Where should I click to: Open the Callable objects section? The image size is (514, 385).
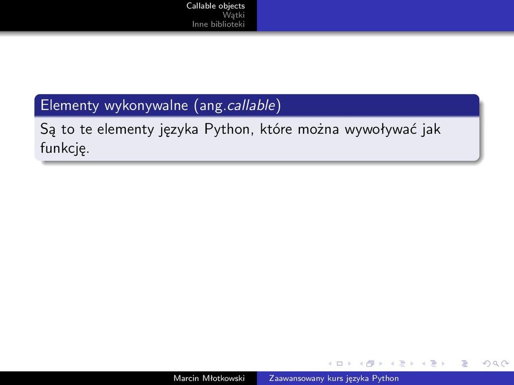(215, 6)
